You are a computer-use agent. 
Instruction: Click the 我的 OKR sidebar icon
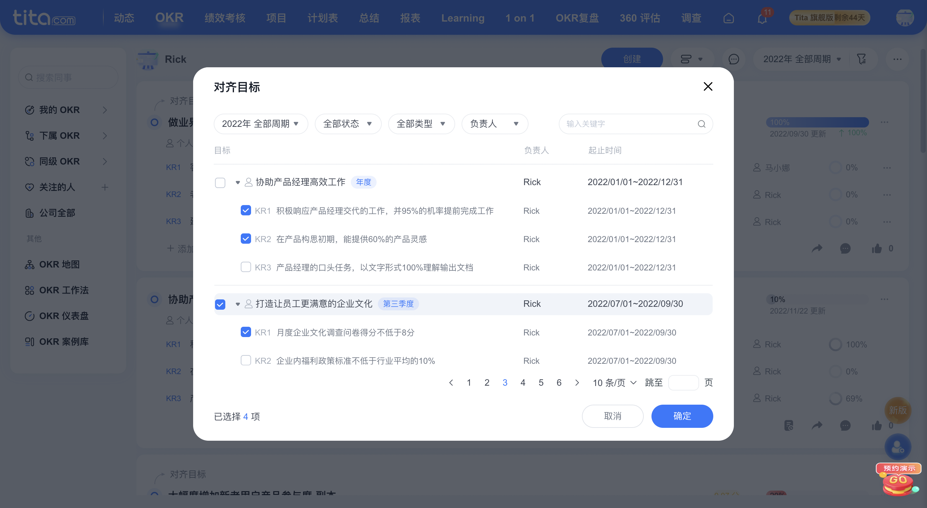tap(30, 110)
